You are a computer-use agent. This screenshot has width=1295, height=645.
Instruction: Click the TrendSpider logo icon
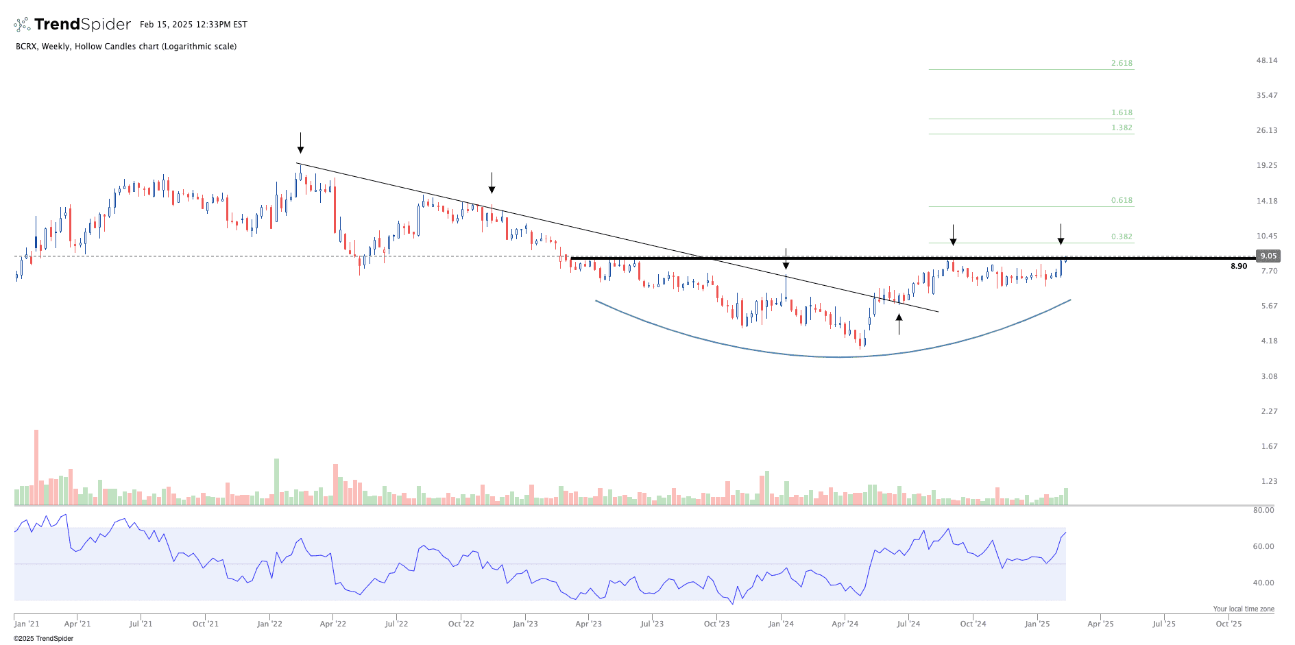pos(22,25)
